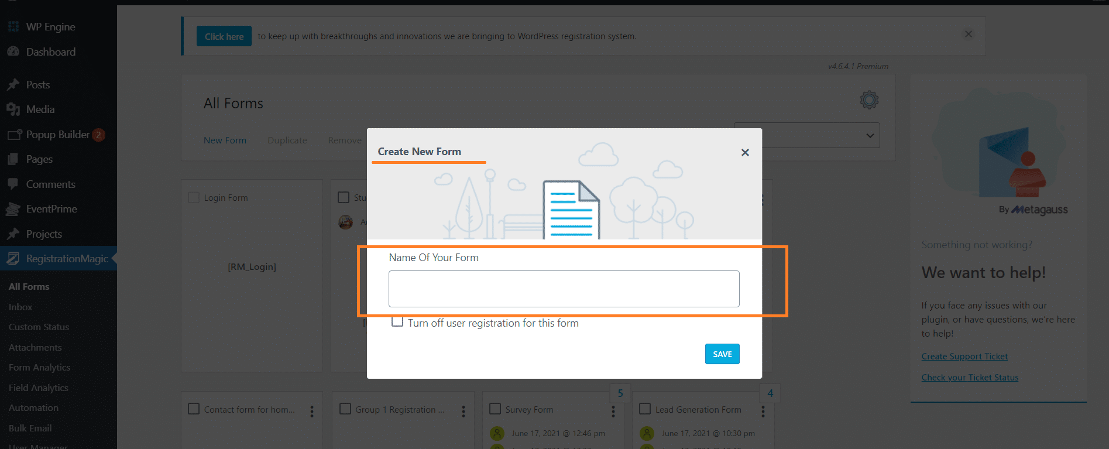This screenshot has height=449, width=1109.
Task: Check the Login Form checkbox
Action: point(194,198)
